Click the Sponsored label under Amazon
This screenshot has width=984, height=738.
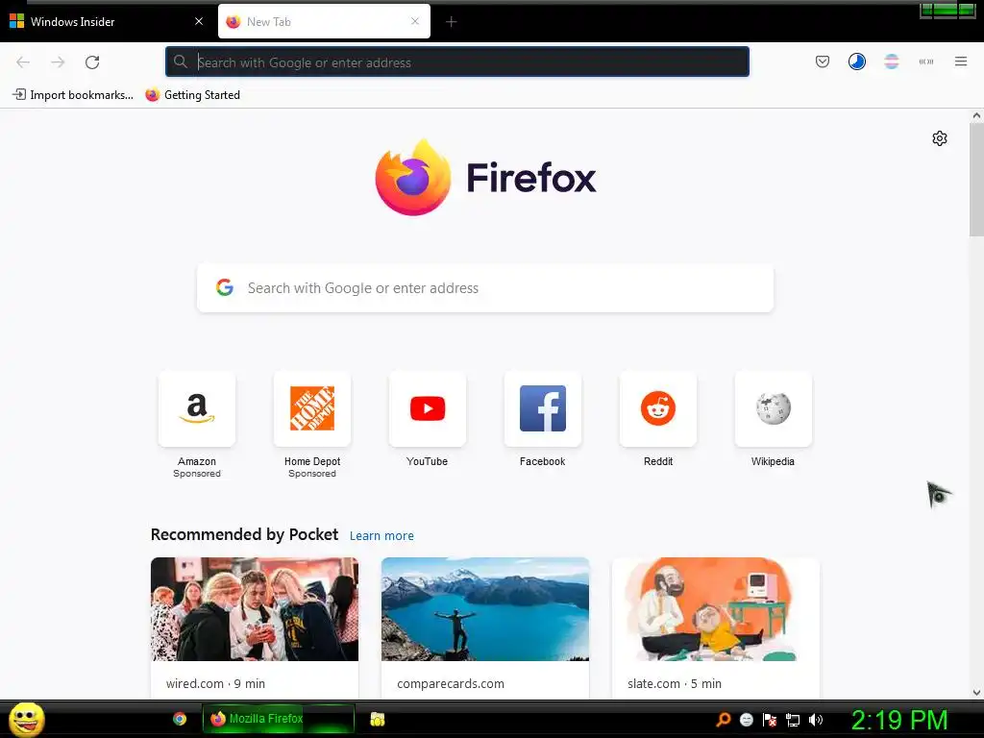tap(196, 474)
